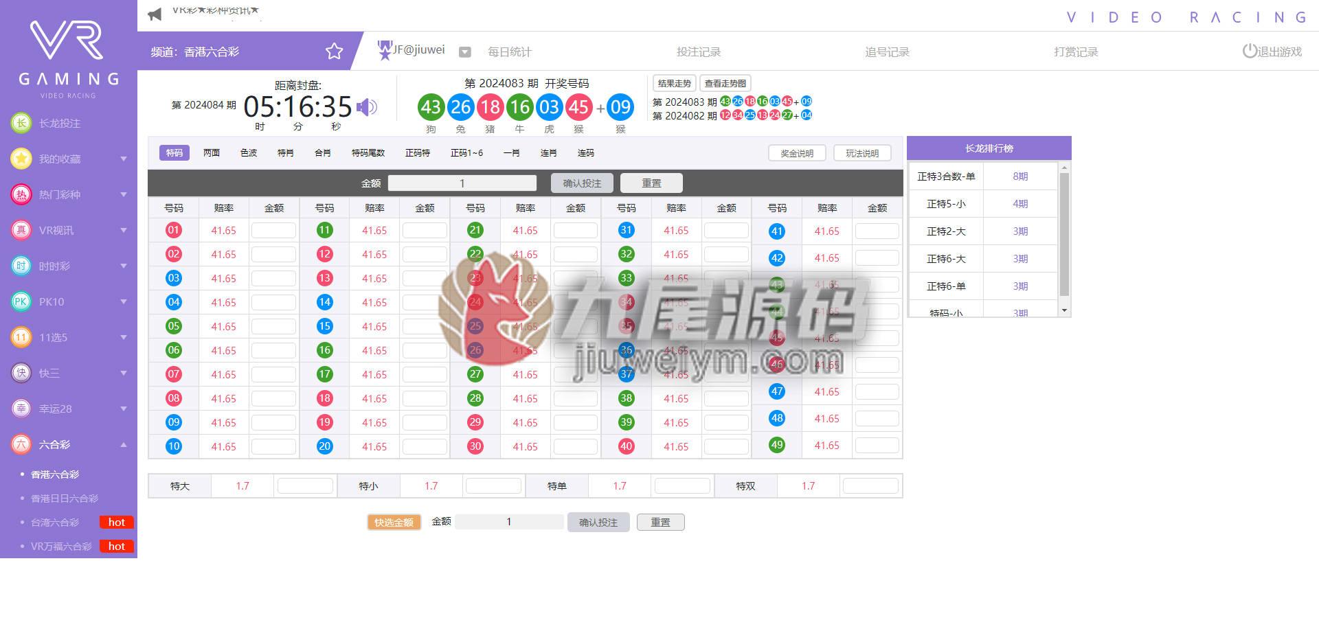Collapse the 六合彩 menu arrow

(x=124, y=444)
